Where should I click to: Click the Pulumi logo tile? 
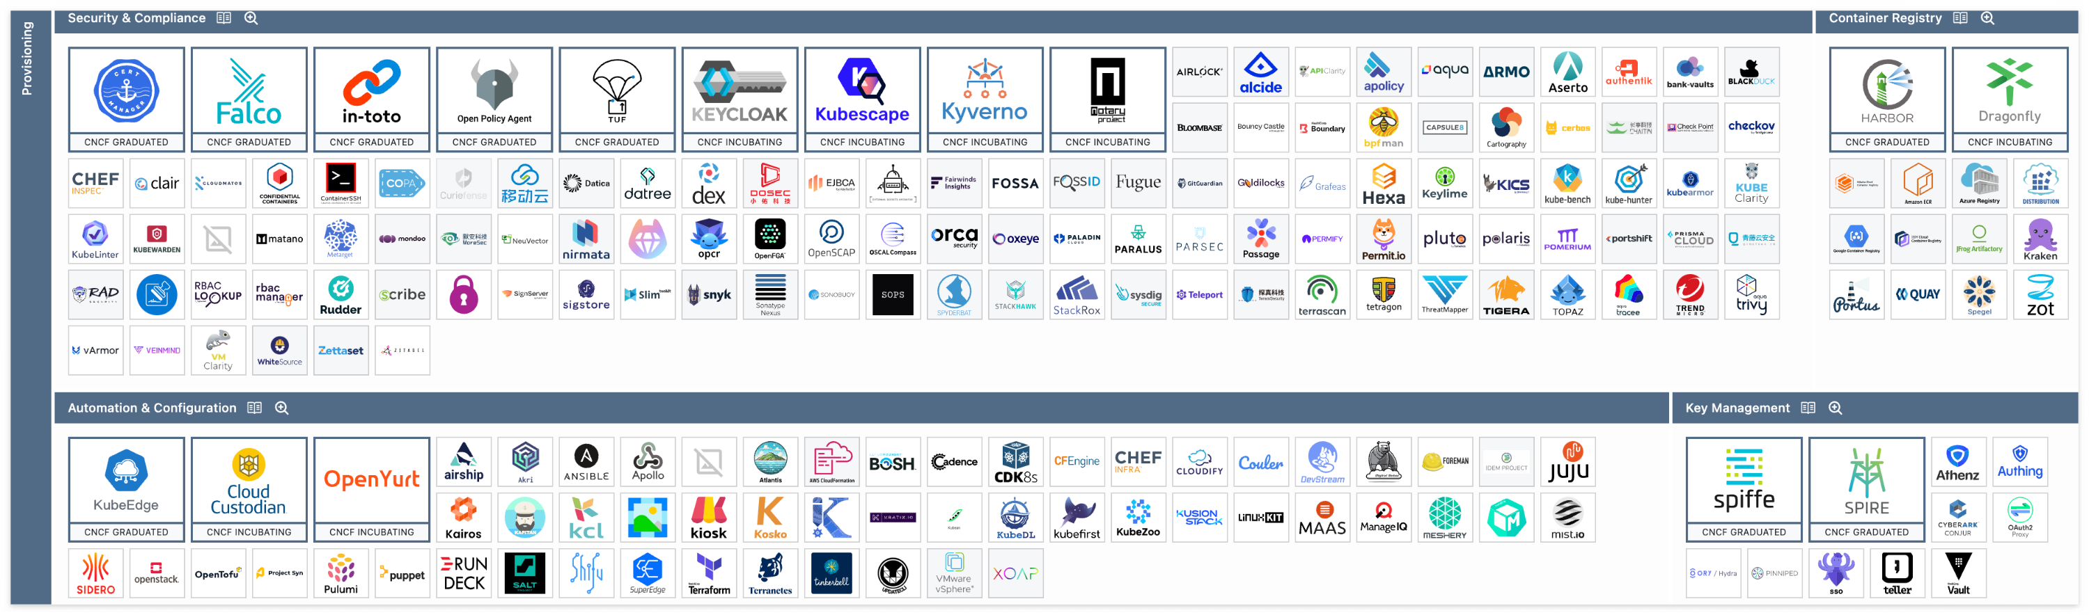click(x=341, y=573)
